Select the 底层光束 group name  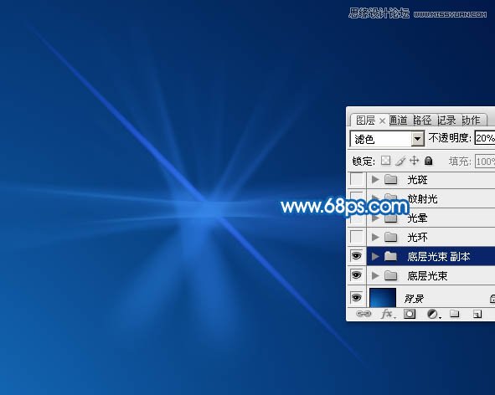pyautogui.click(x=427, y=276)
